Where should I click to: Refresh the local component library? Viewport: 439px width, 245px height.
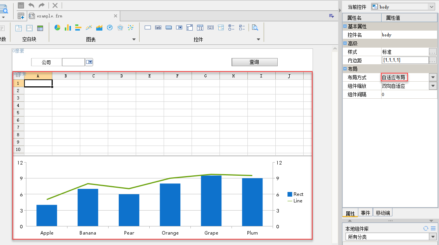(x=425, y=228)
